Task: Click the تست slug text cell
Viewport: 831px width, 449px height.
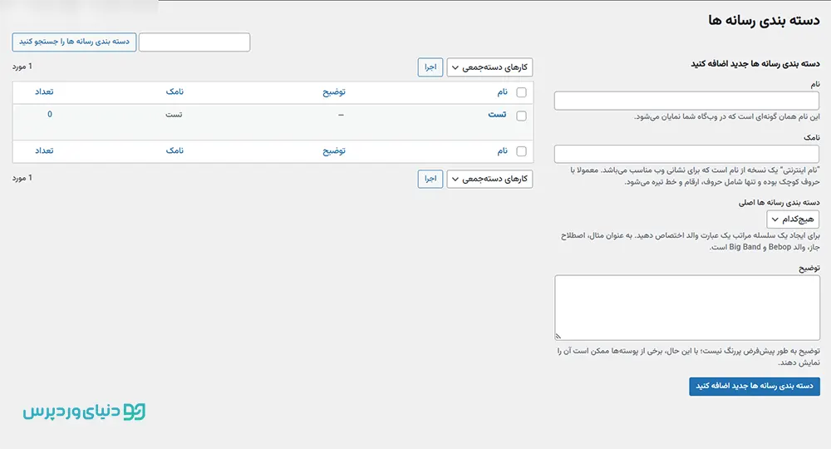Action: click(174, 115)
